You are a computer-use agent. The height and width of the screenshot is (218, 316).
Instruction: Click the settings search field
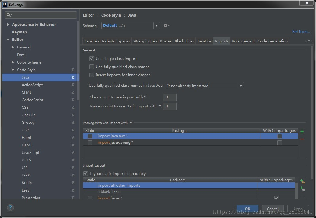point(41,15)
